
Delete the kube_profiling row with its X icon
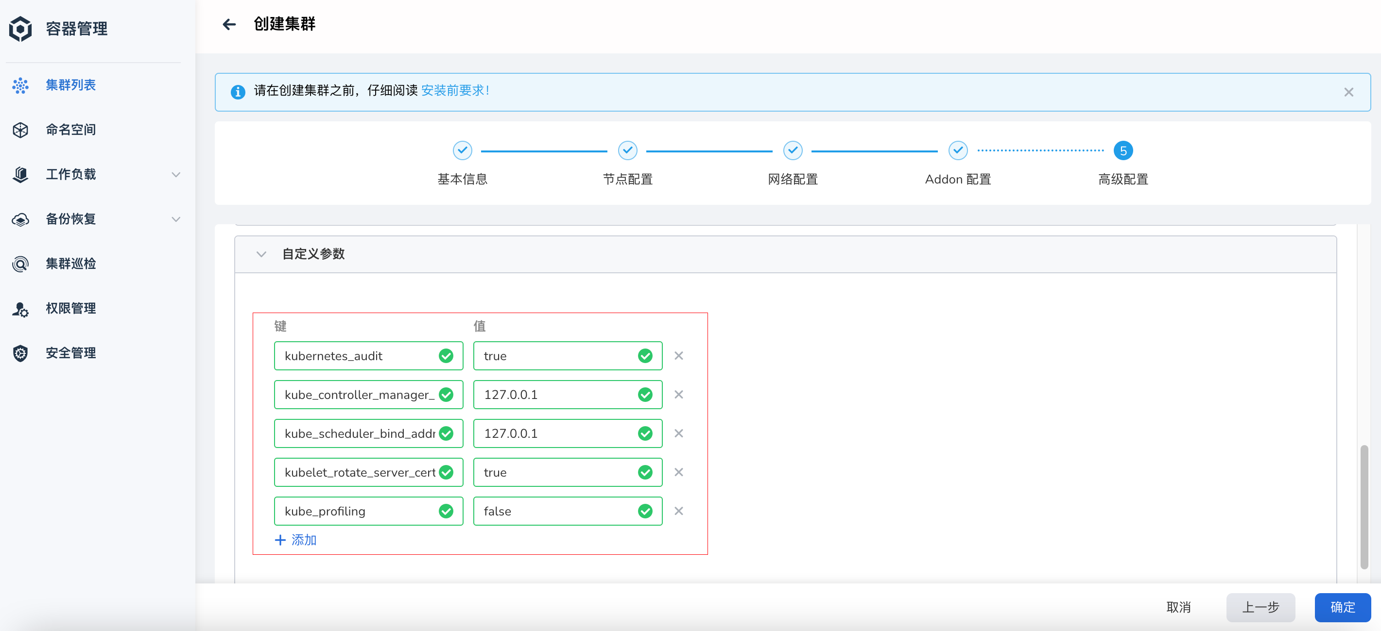coord(678,511)
